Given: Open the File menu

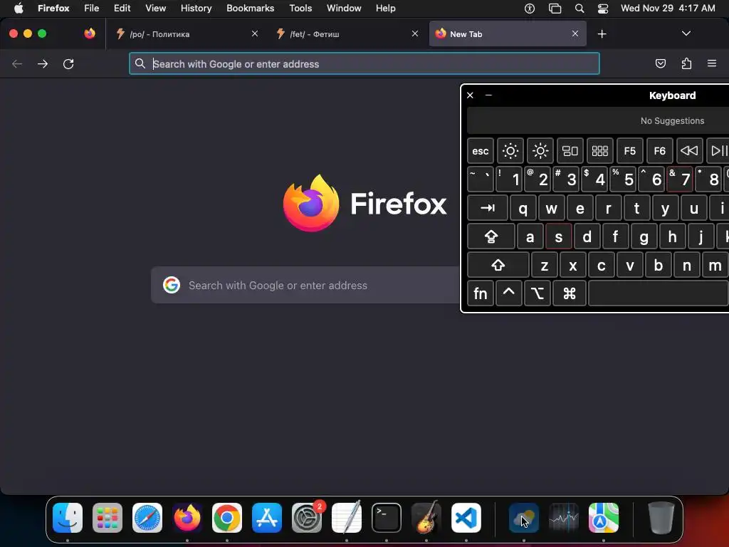Looking at the screenshot, I should (92, 9).
